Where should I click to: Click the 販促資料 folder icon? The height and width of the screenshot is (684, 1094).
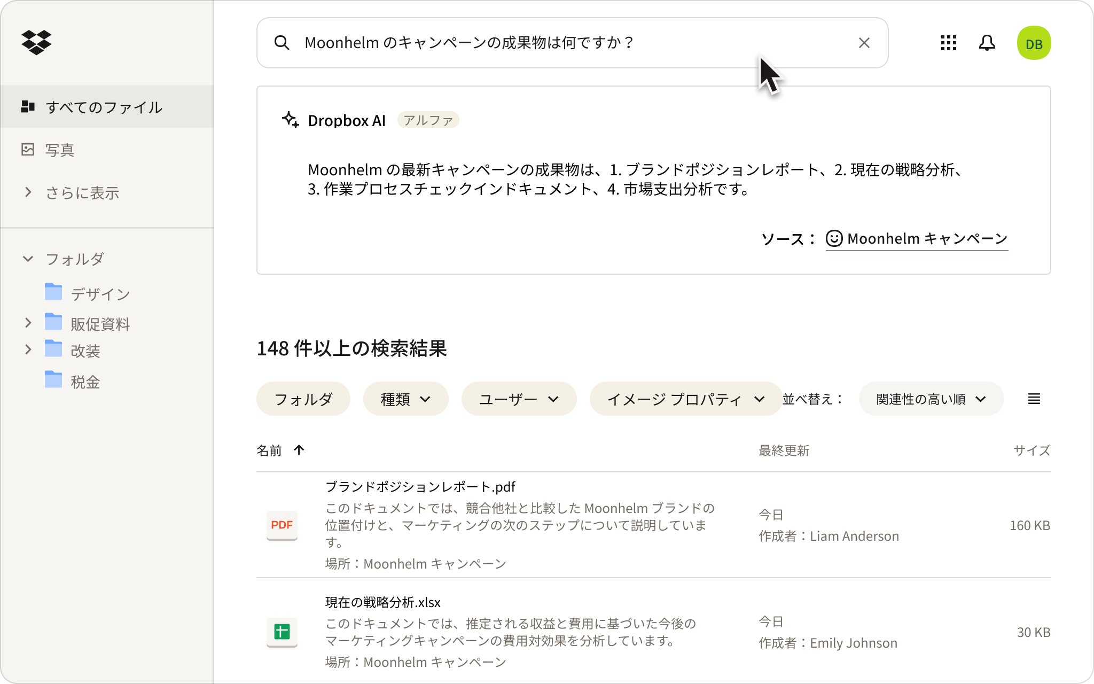pos(53,322)
